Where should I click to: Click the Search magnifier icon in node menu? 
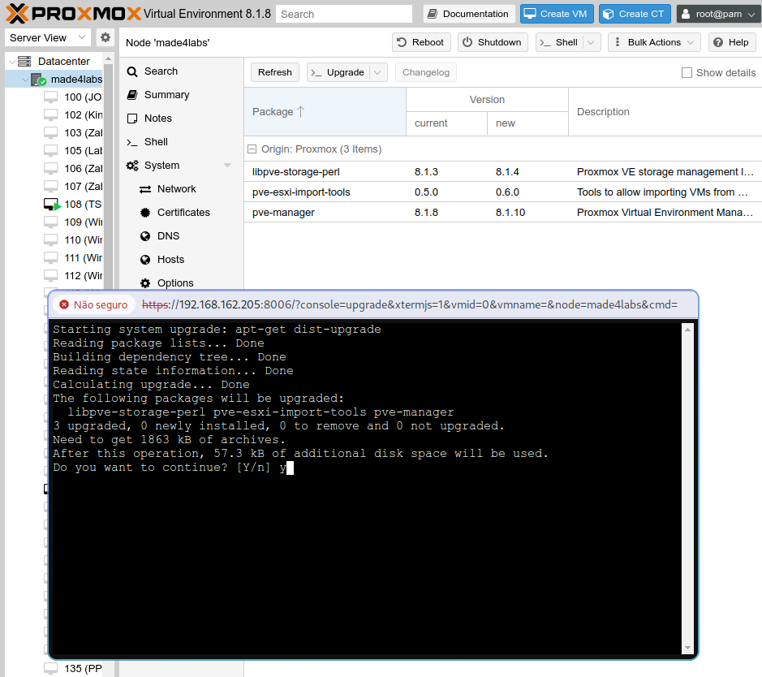point(132,71)
